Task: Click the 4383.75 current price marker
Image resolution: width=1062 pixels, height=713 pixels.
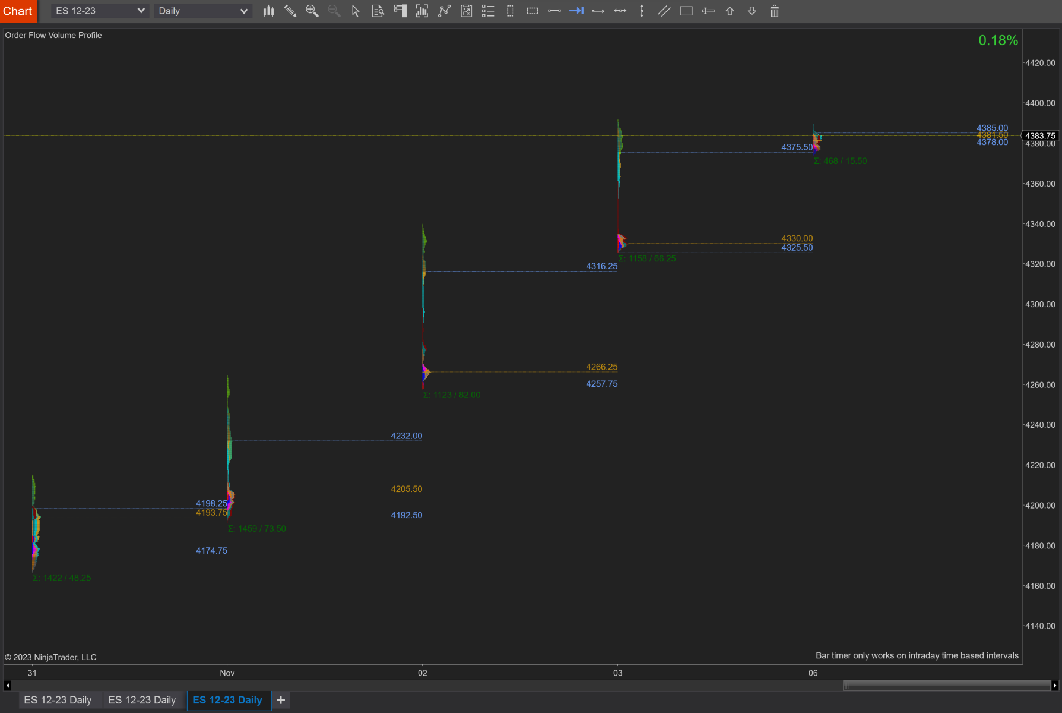Action: click(1040, 136)
